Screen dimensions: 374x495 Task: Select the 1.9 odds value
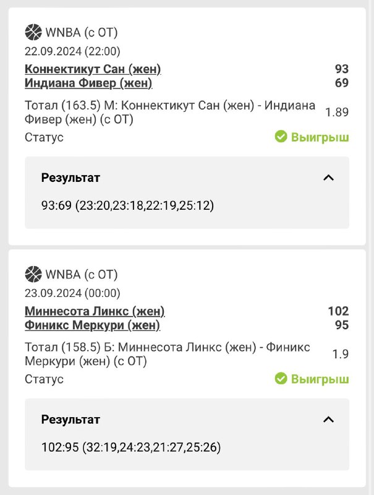[341, 354]
